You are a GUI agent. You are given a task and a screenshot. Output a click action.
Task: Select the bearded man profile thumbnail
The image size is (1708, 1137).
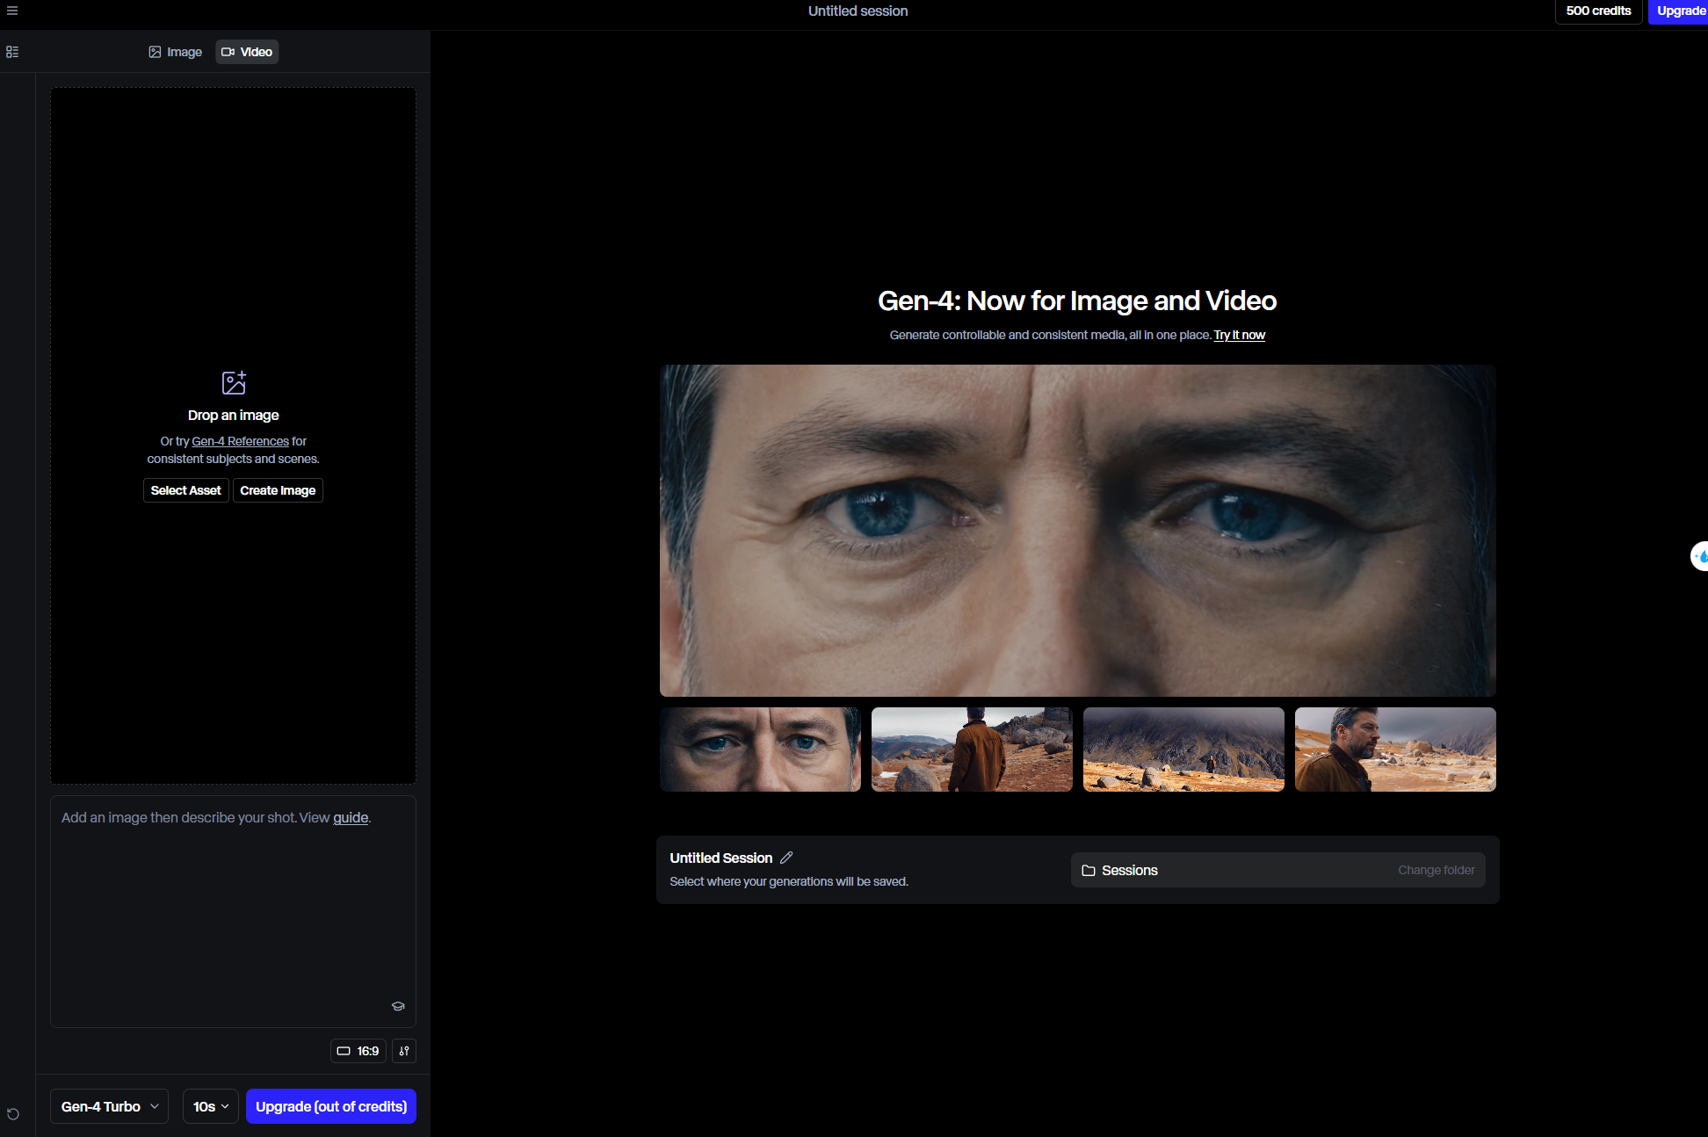[x=1395, y=750]
